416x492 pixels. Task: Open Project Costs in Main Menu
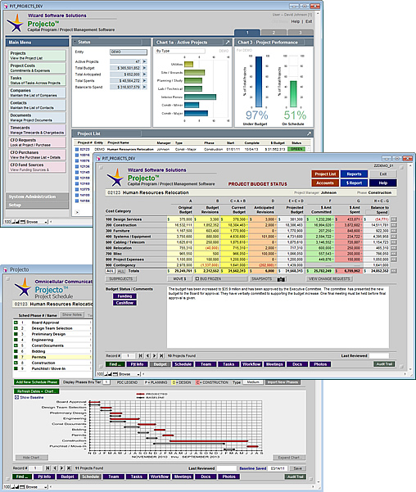coord(37,68)
